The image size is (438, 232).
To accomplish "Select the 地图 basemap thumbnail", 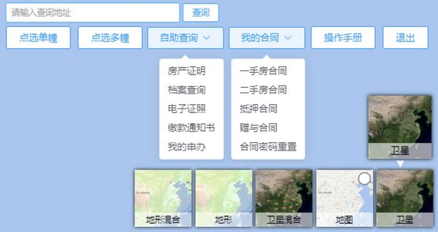I will pyautogui.click(x=344, y=198).
